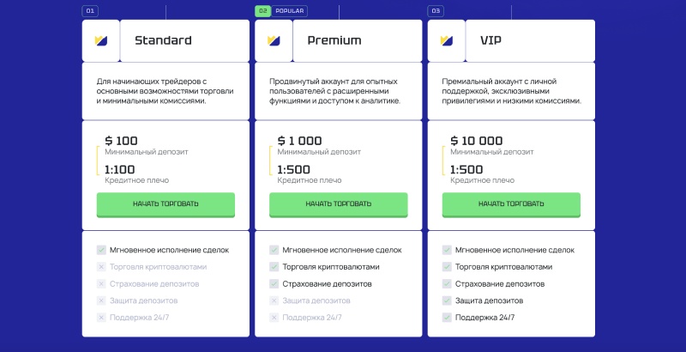Click the Standard plan logo icon
This screenshot has width=686, height=352.
pyautogui.click(x=101, y=40)
